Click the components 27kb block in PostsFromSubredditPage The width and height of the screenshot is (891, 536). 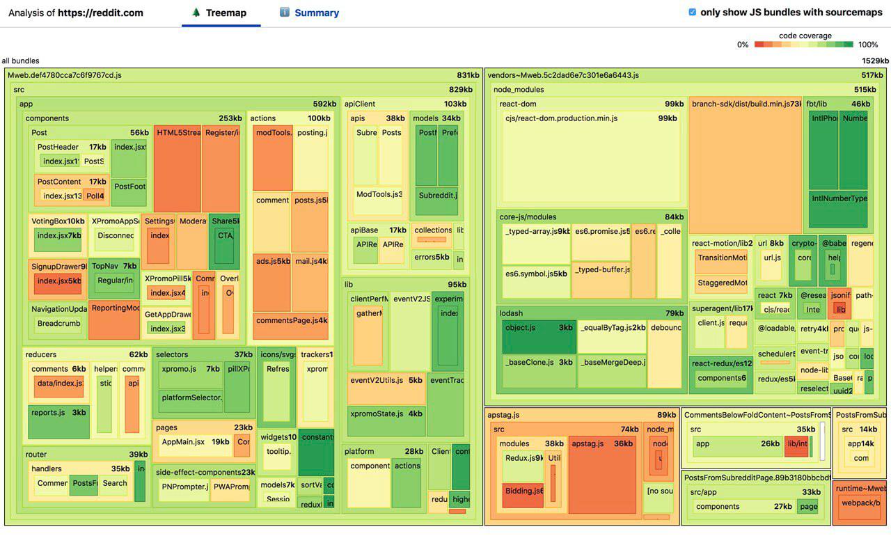click(x=743, y=507)
